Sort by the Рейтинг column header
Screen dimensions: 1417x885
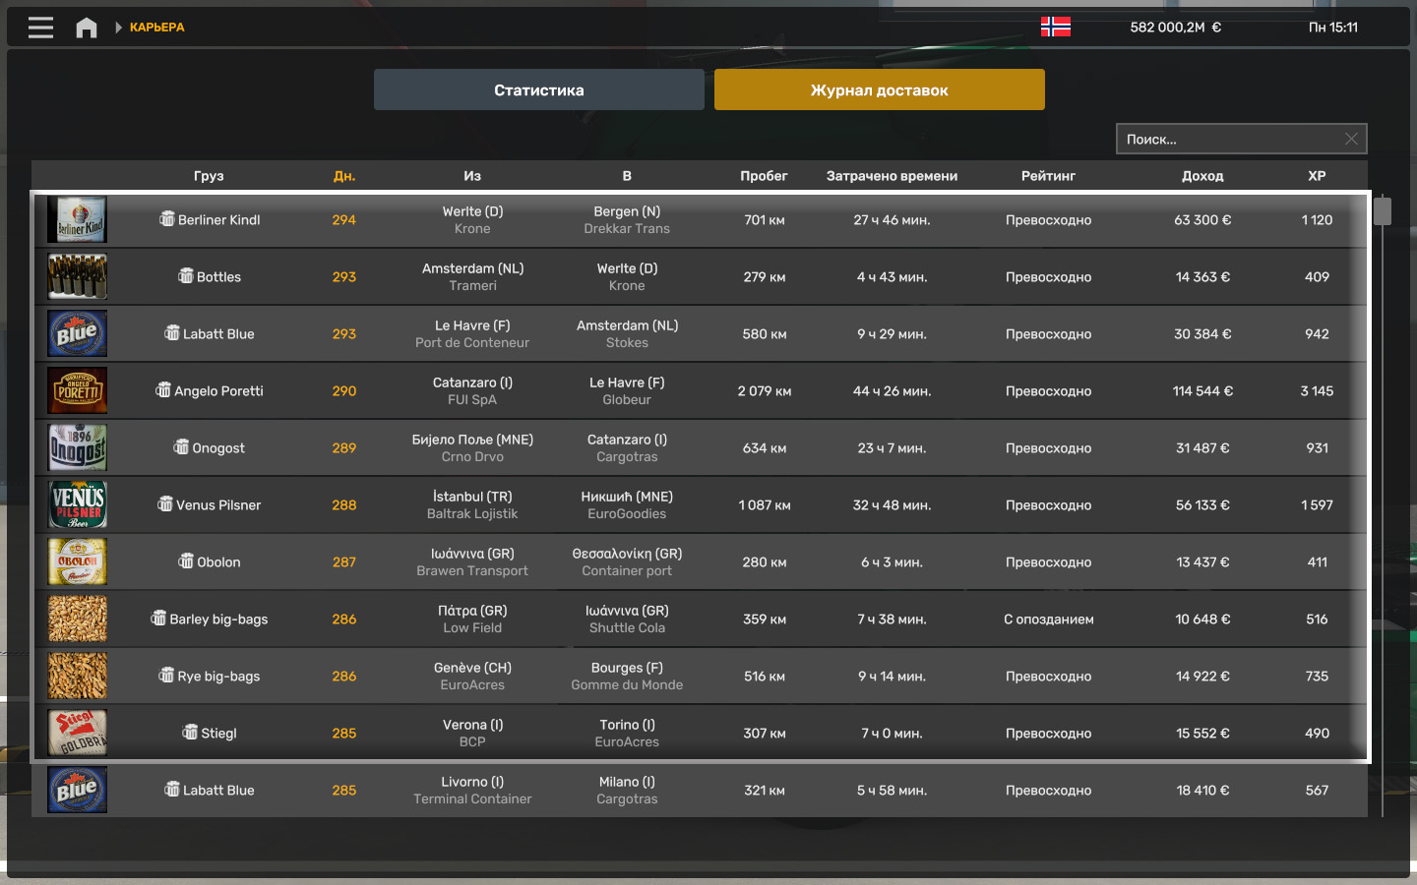click(1048, 176)
